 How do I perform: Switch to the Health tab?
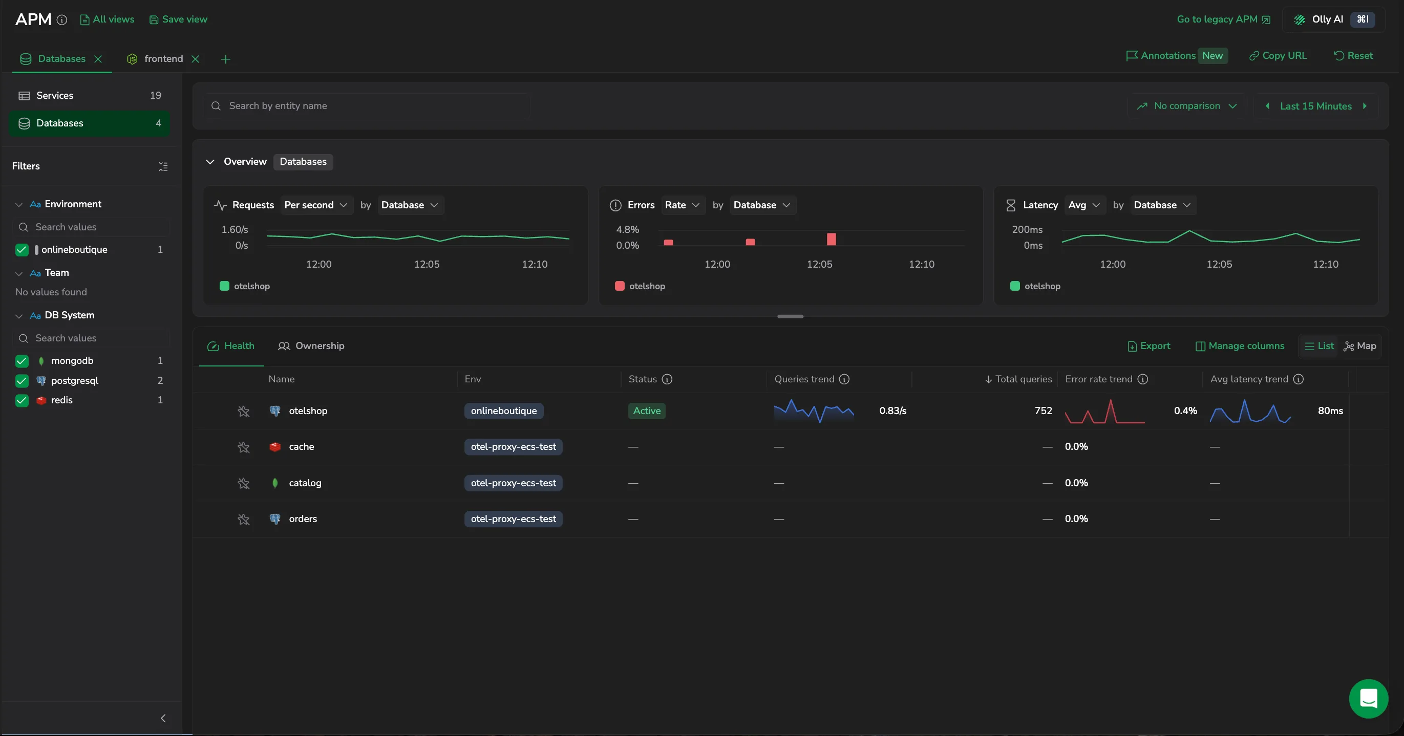tap(231, 346)
